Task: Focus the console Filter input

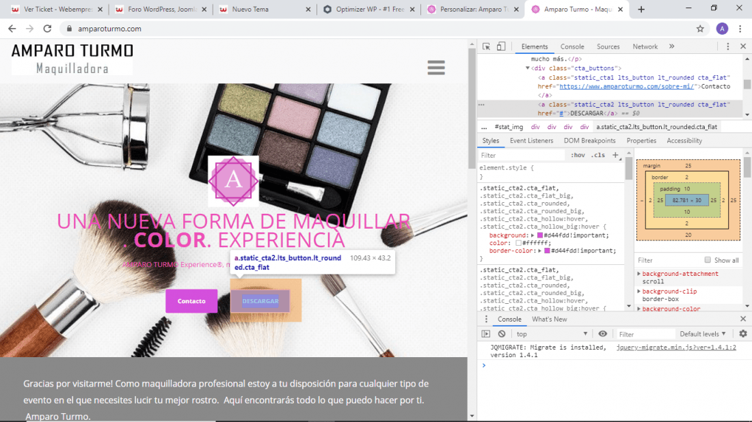Action: 644,334
